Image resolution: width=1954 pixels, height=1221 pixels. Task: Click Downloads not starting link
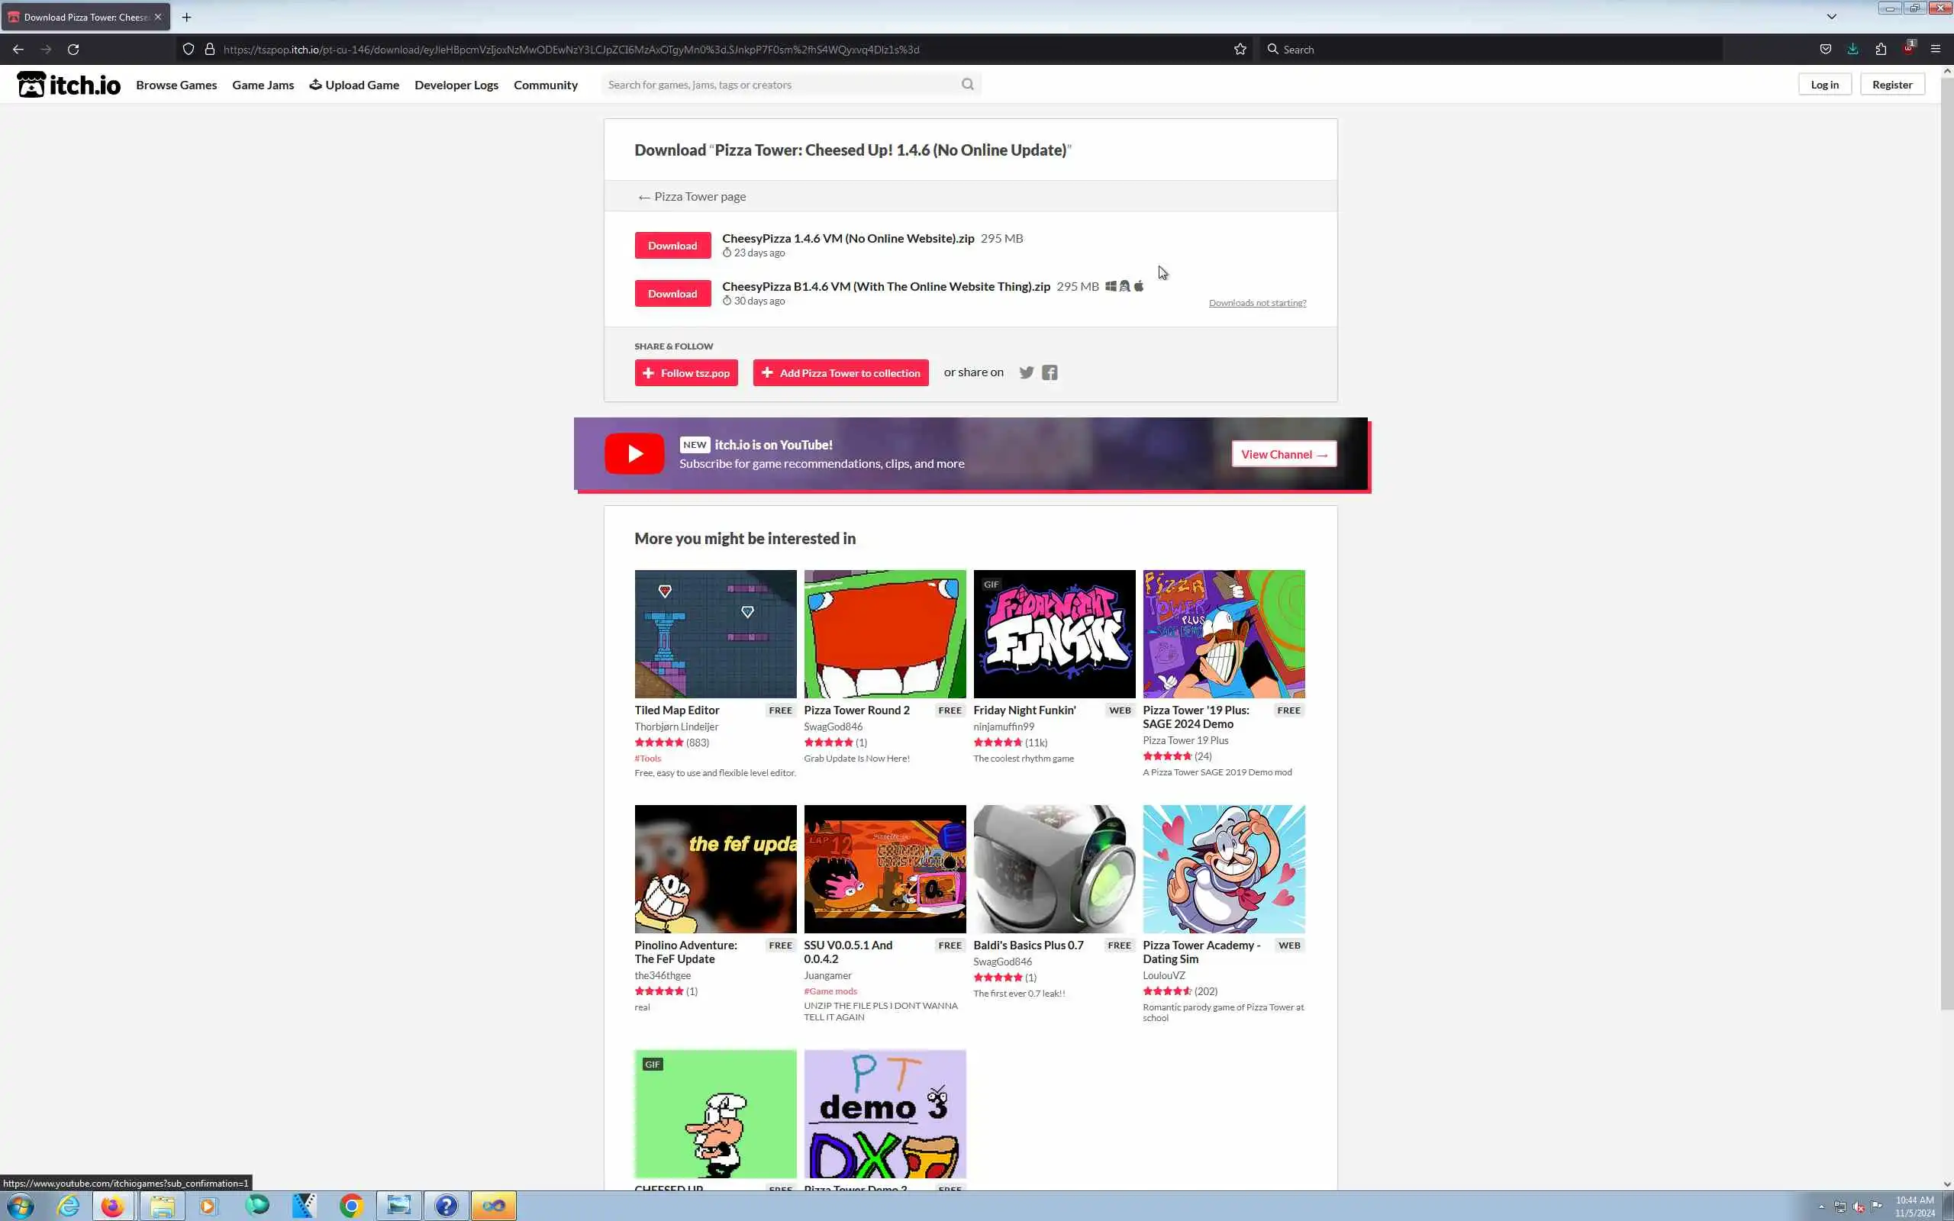[x=1256, y=303]
